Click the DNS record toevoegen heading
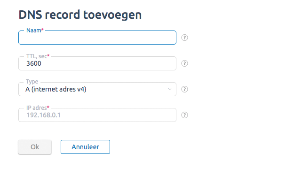Image resolution: width=294 pixels, height=176 pixels. (x=80, y=15)
